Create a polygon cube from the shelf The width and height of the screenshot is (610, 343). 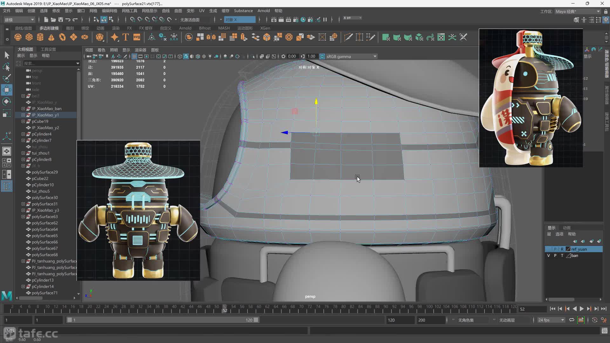click(29, 37)
